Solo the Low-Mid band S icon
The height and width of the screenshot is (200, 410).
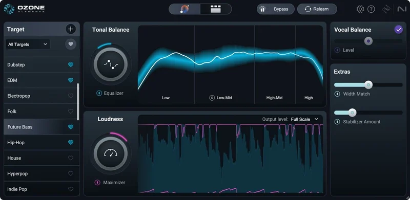[x=212, y=98]
